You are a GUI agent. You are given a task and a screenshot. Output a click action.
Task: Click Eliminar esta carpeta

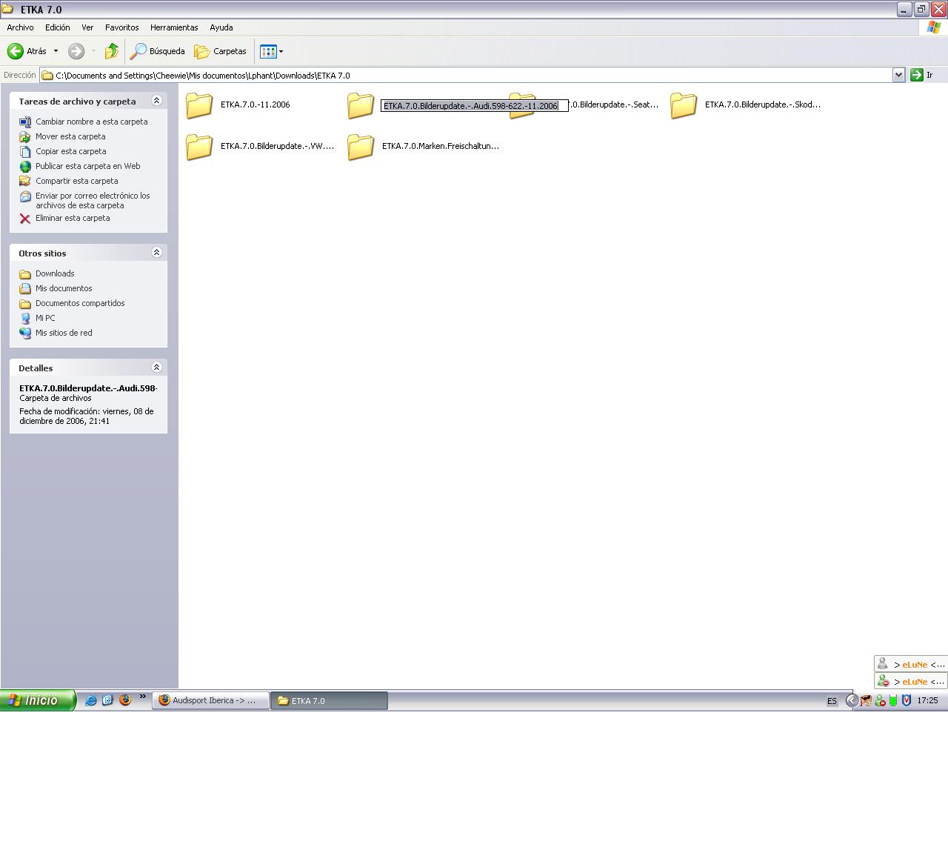point(73,218)
